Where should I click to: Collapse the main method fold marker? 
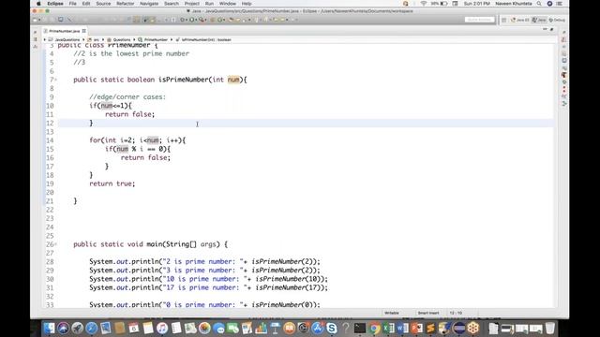(56, 244)
